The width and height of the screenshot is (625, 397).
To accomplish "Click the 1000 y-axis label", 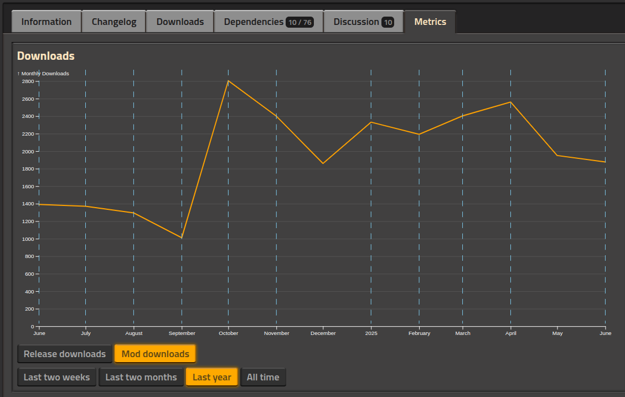I will click(28, 239).
